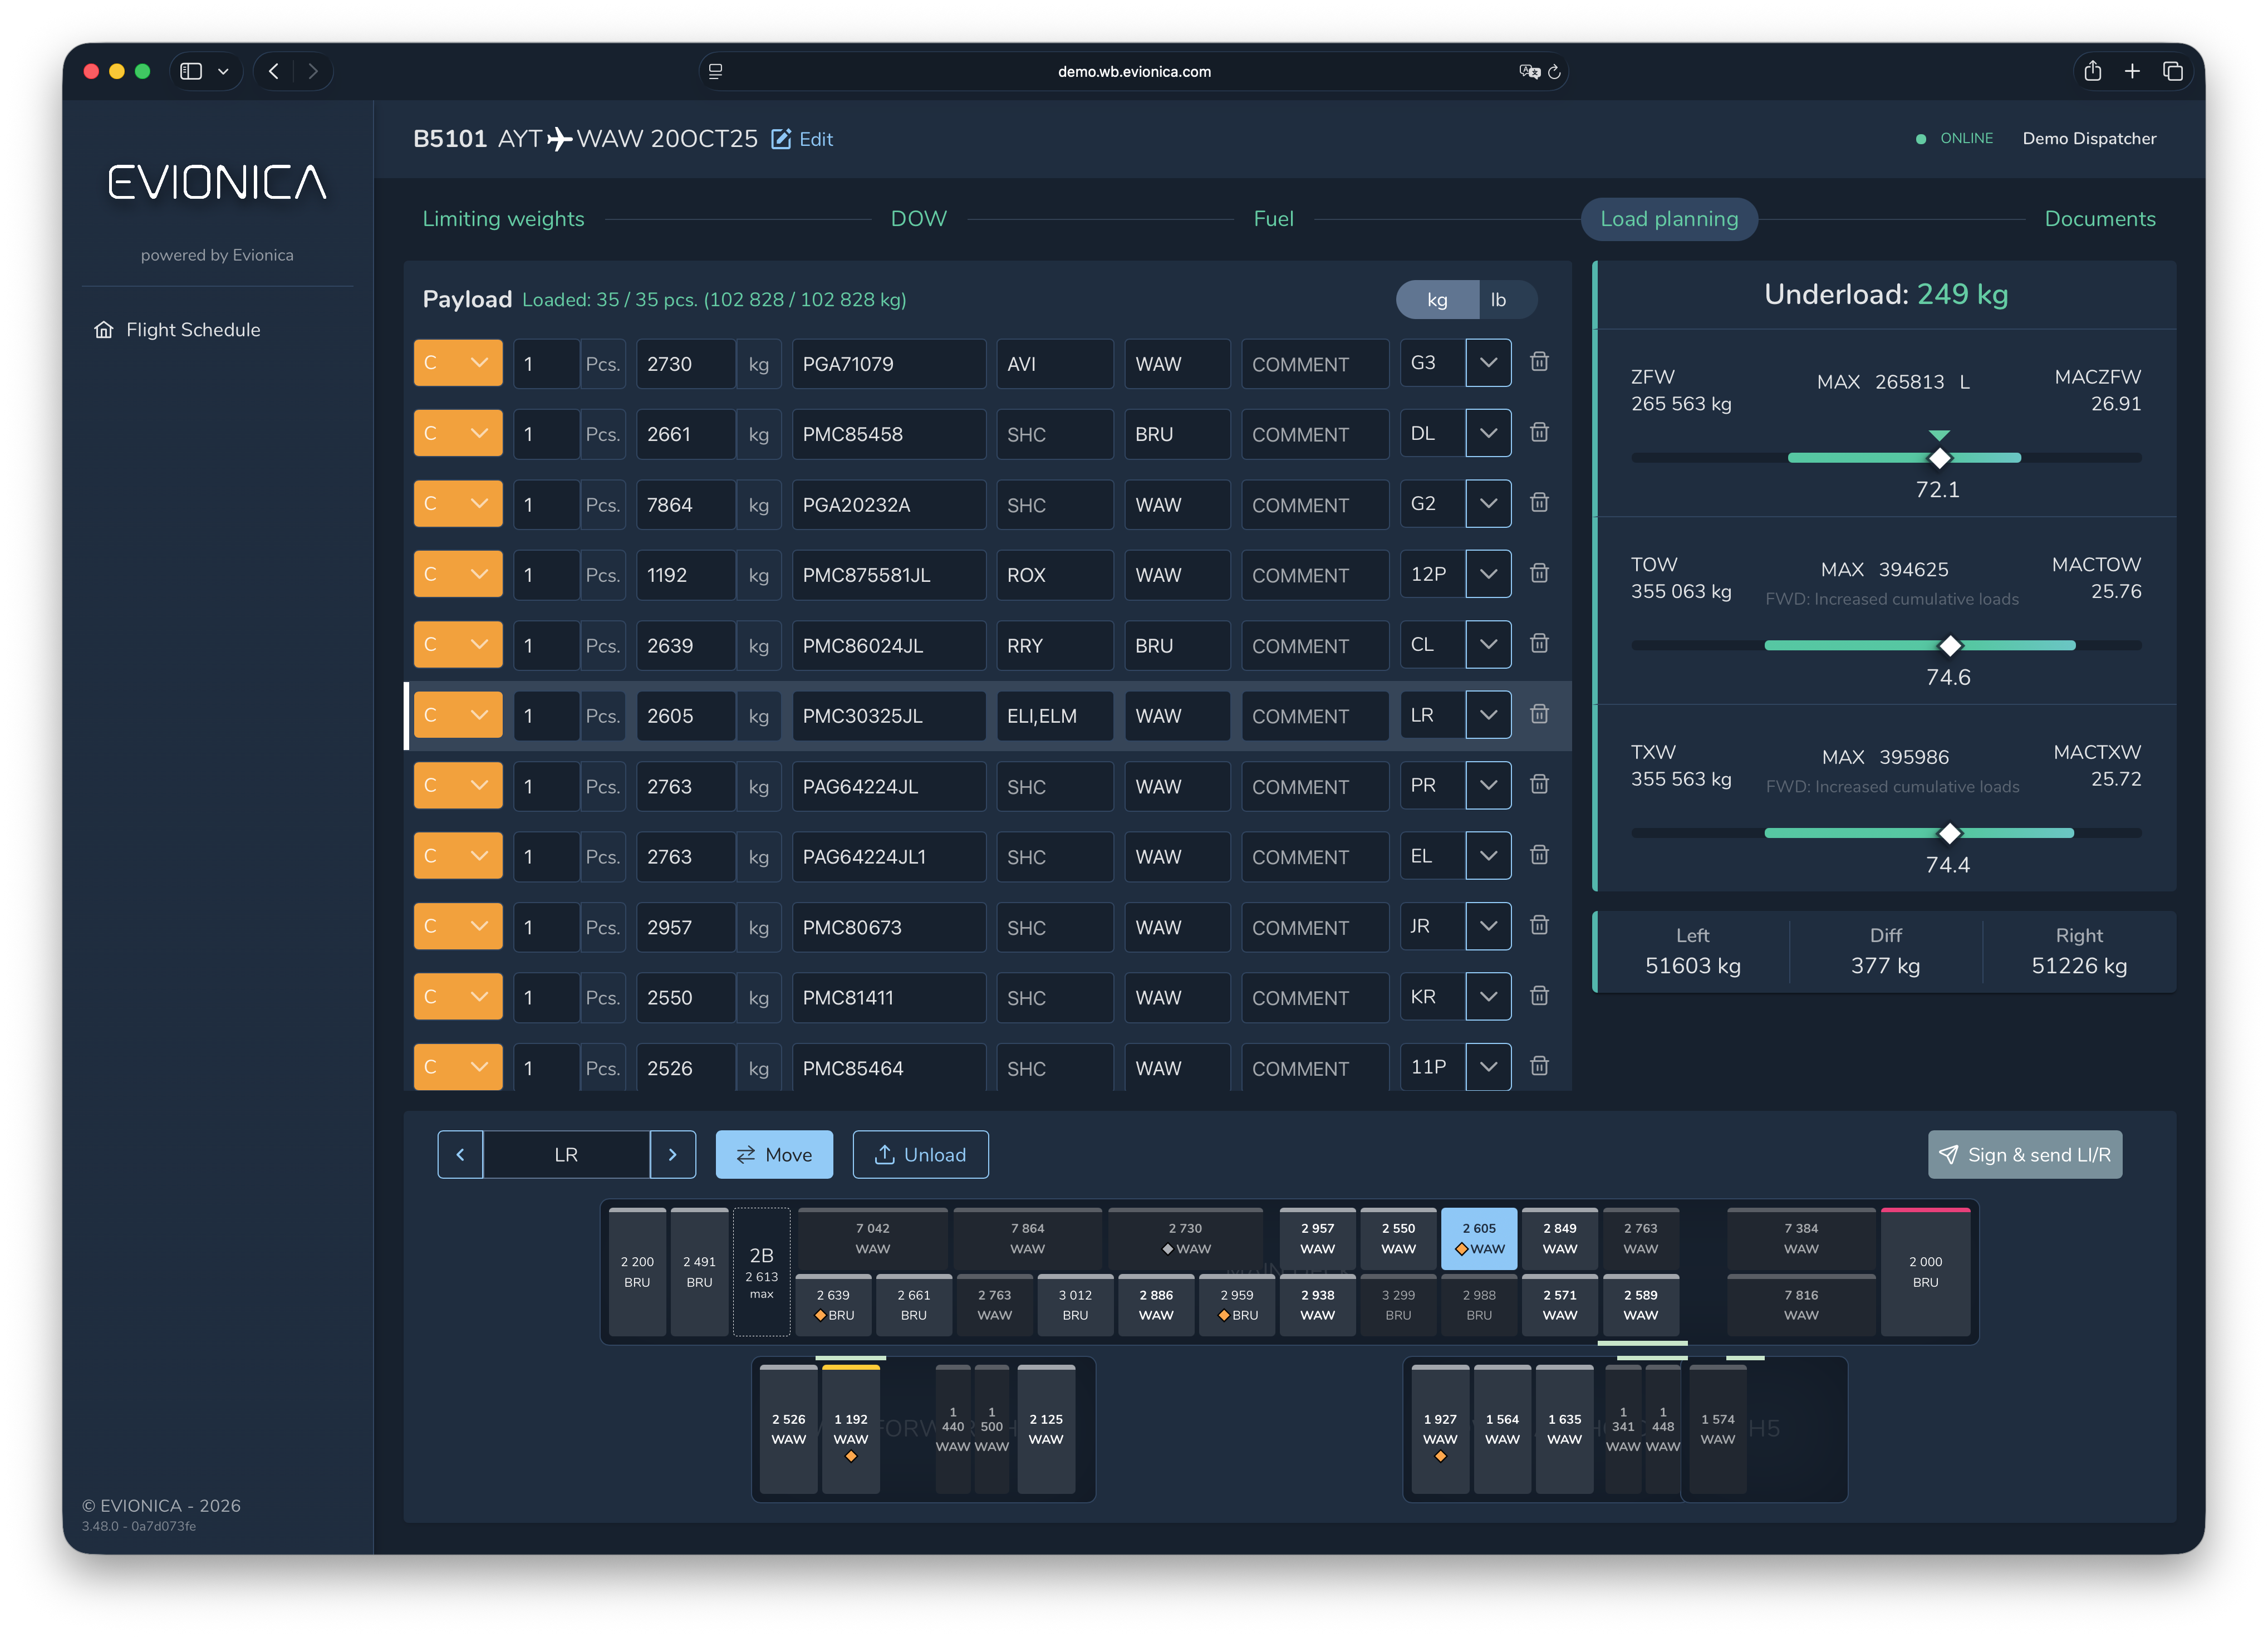Open the KR position dropdown for PMC81411

point(1488,996)
